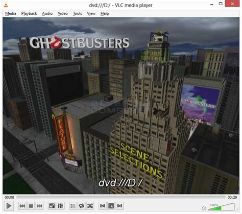Image resolution: width=242 pixels, height=214 pixels.
Task: Toggle the loop repeat button
Action: (82, 206)
